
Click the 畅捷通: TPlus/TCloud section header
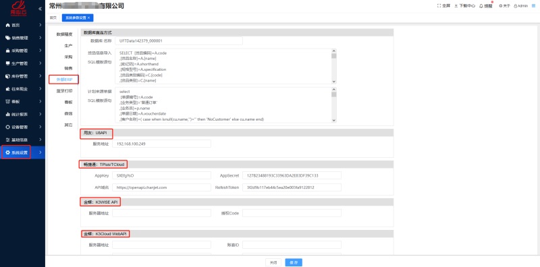click(x=237, y=165)
